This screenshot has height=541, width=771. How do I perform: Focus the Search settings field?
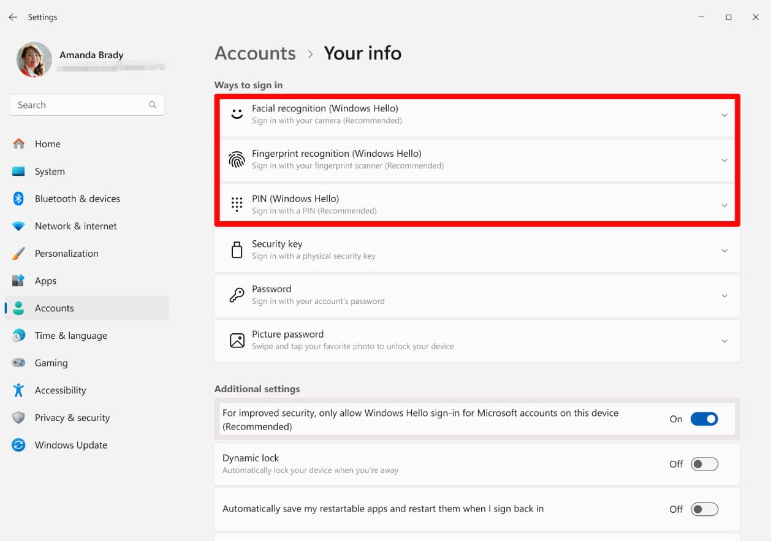point(87,105)
